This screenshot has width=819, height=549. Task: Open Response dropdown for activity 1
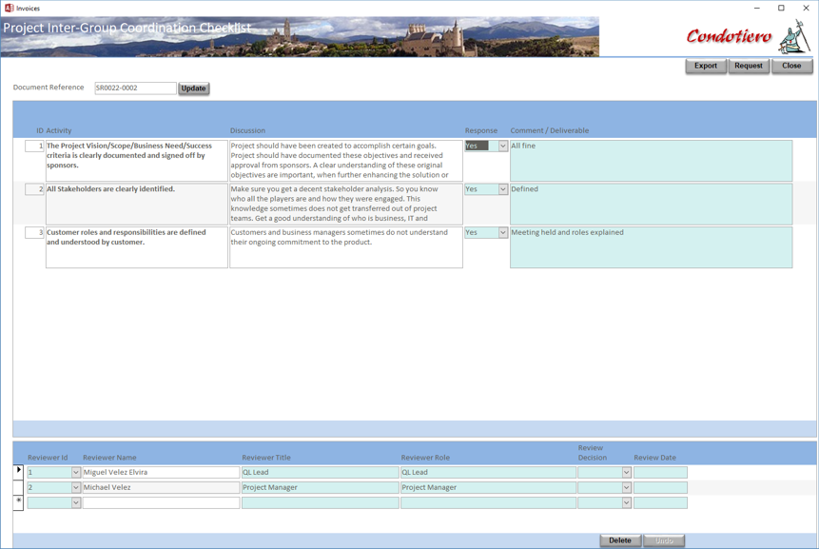coord(502,146)
